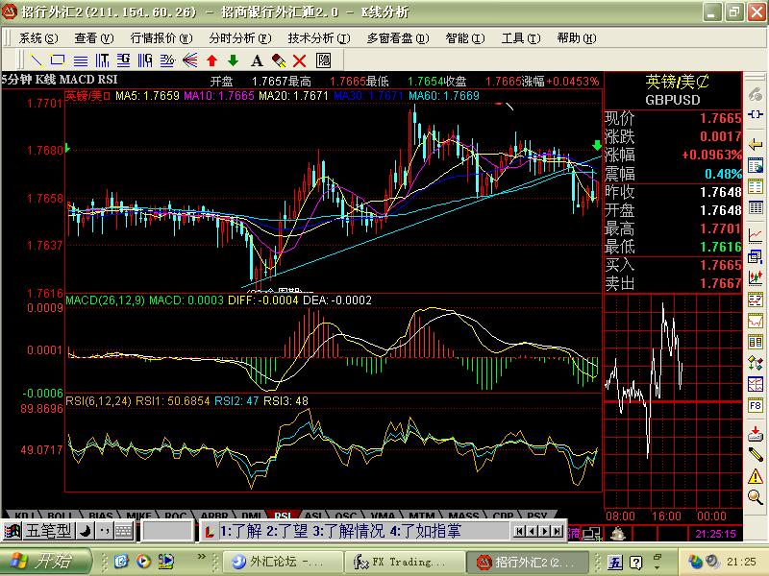Switch to the VMA indicator tab
The width and height of the screenshot is (769, 576).
click(x=383, y=516)
